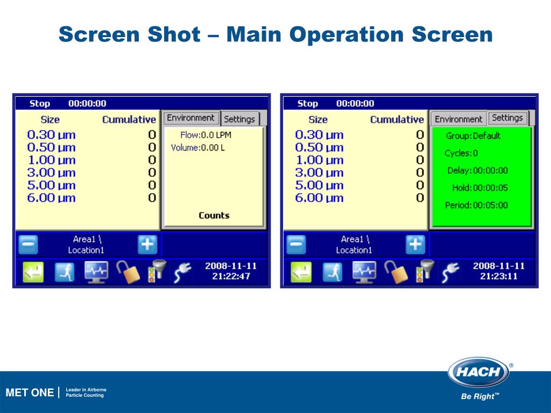Viewport: 551px width, 413px height.
Task: Click 3.00 µm row in right screen
Action: click(359, 173)
